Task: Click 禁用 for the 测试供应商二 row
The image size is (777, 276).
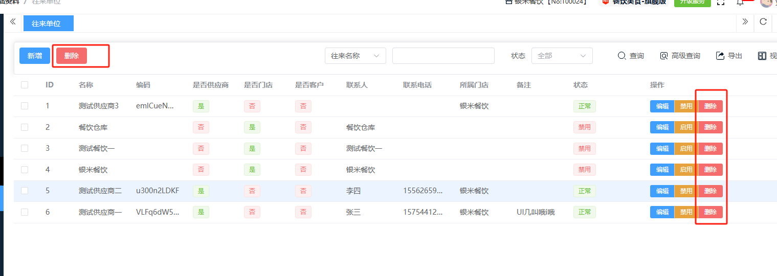Action: point(686,191)
